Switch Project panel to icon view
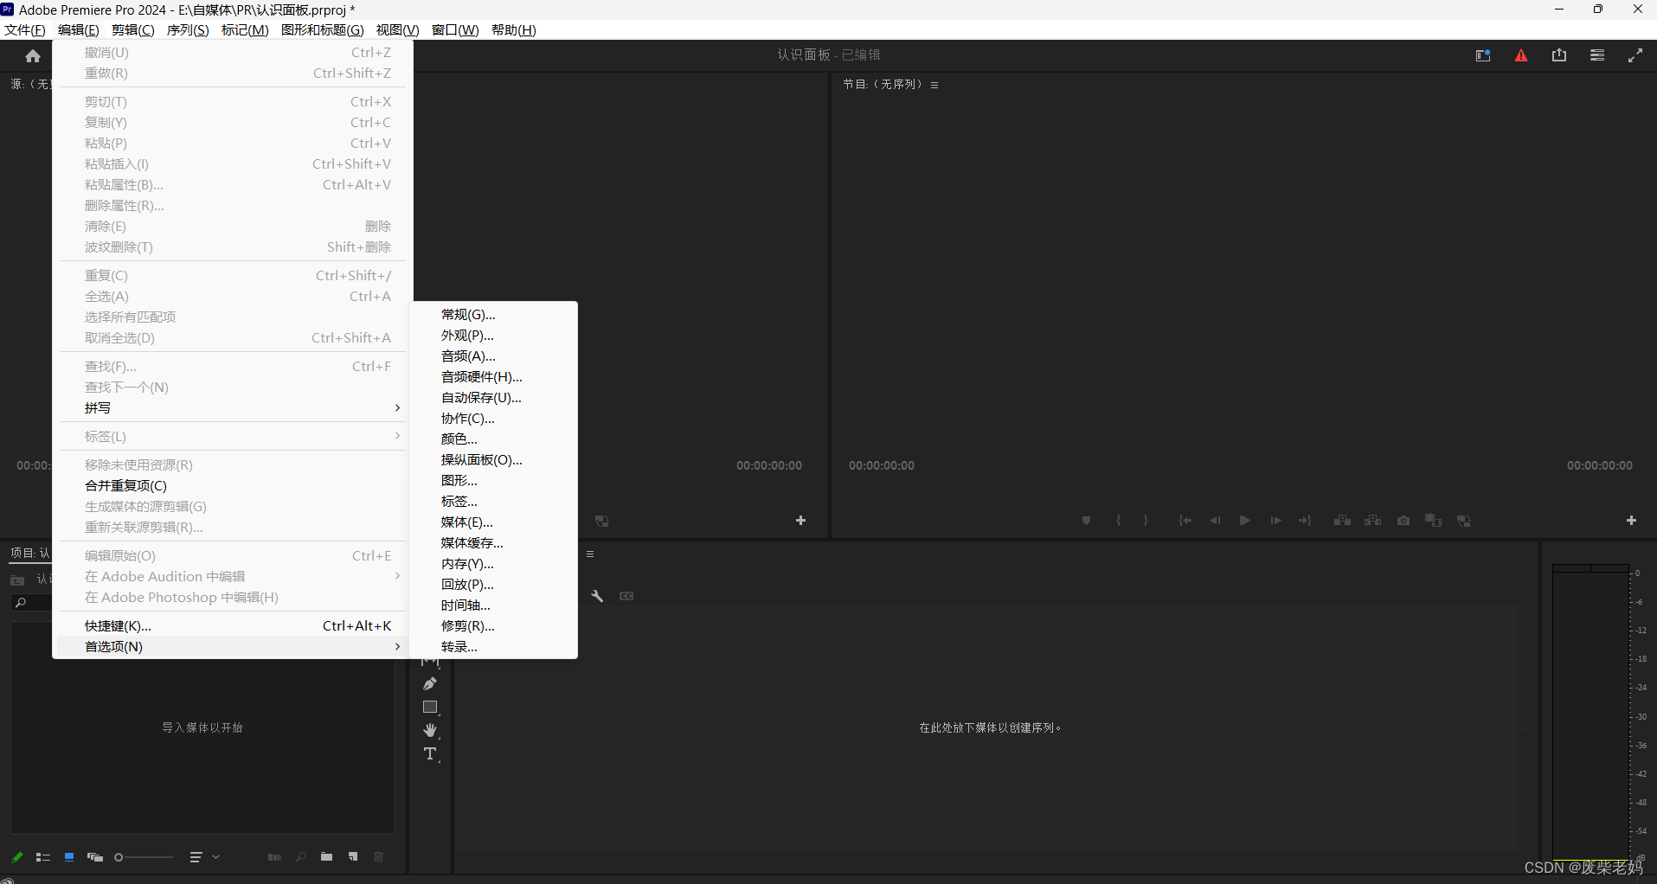The height and width of the screenshot is (884, 1657). click(69, 857)
